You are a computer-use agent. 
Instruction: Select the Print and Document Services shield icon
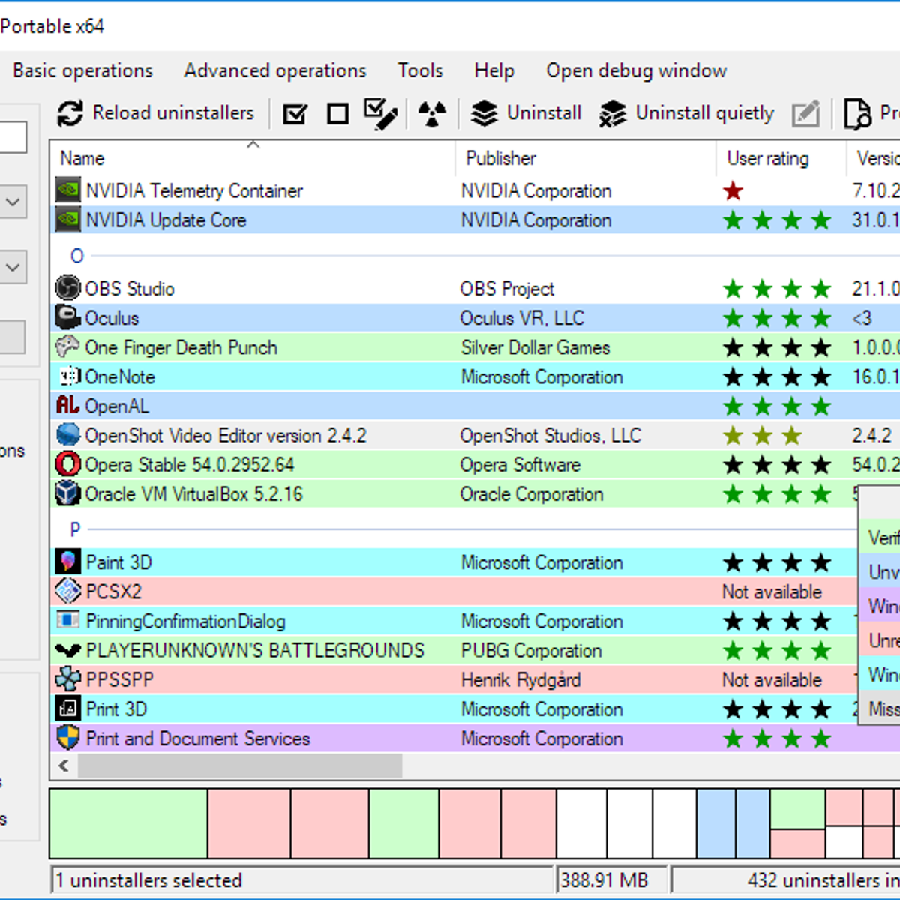(x=68, y=738)
